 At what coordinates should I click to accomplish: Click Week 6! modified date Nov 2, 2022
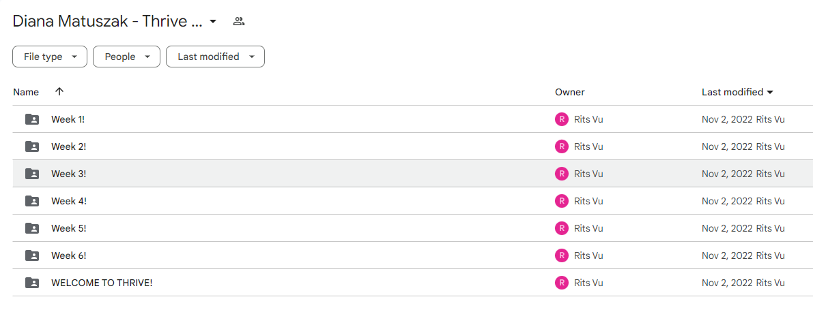pyautogui.click(x=727, y=255)
